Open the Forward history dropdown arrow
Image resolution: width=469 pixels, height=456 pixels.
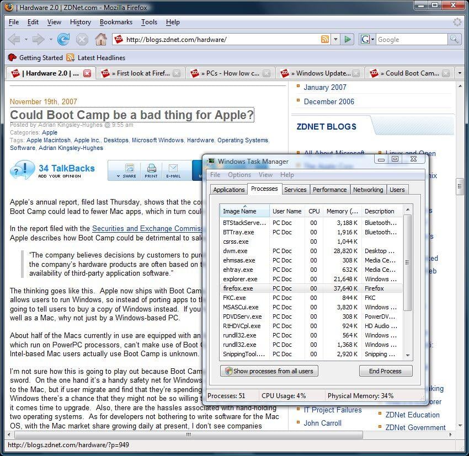[x=51, y=40]
